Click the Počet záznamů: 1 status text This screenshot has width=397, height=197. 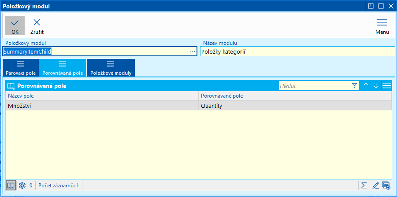59,186
